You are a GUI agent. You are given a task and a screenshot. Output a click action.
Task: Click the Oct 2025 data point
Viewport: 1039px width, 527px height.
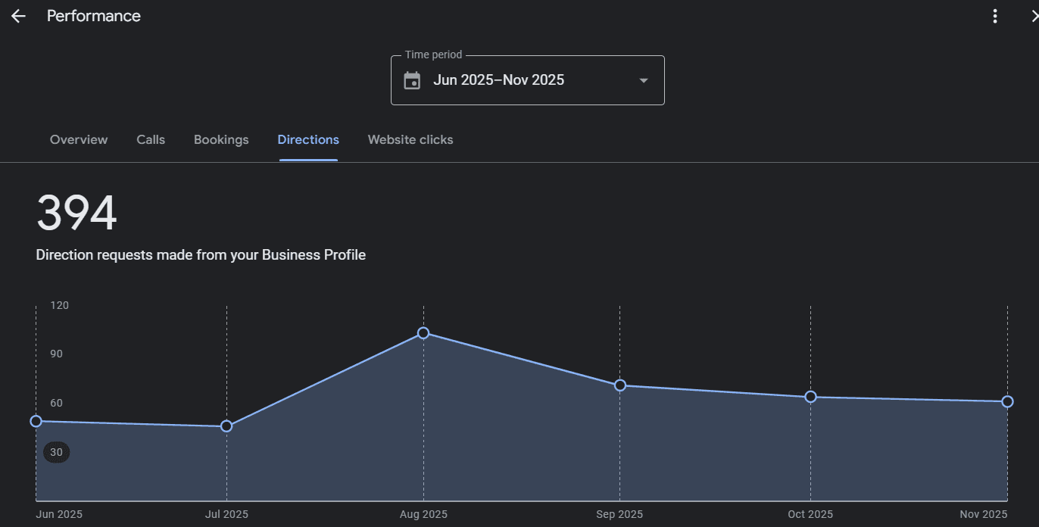(x=810, y=397)
